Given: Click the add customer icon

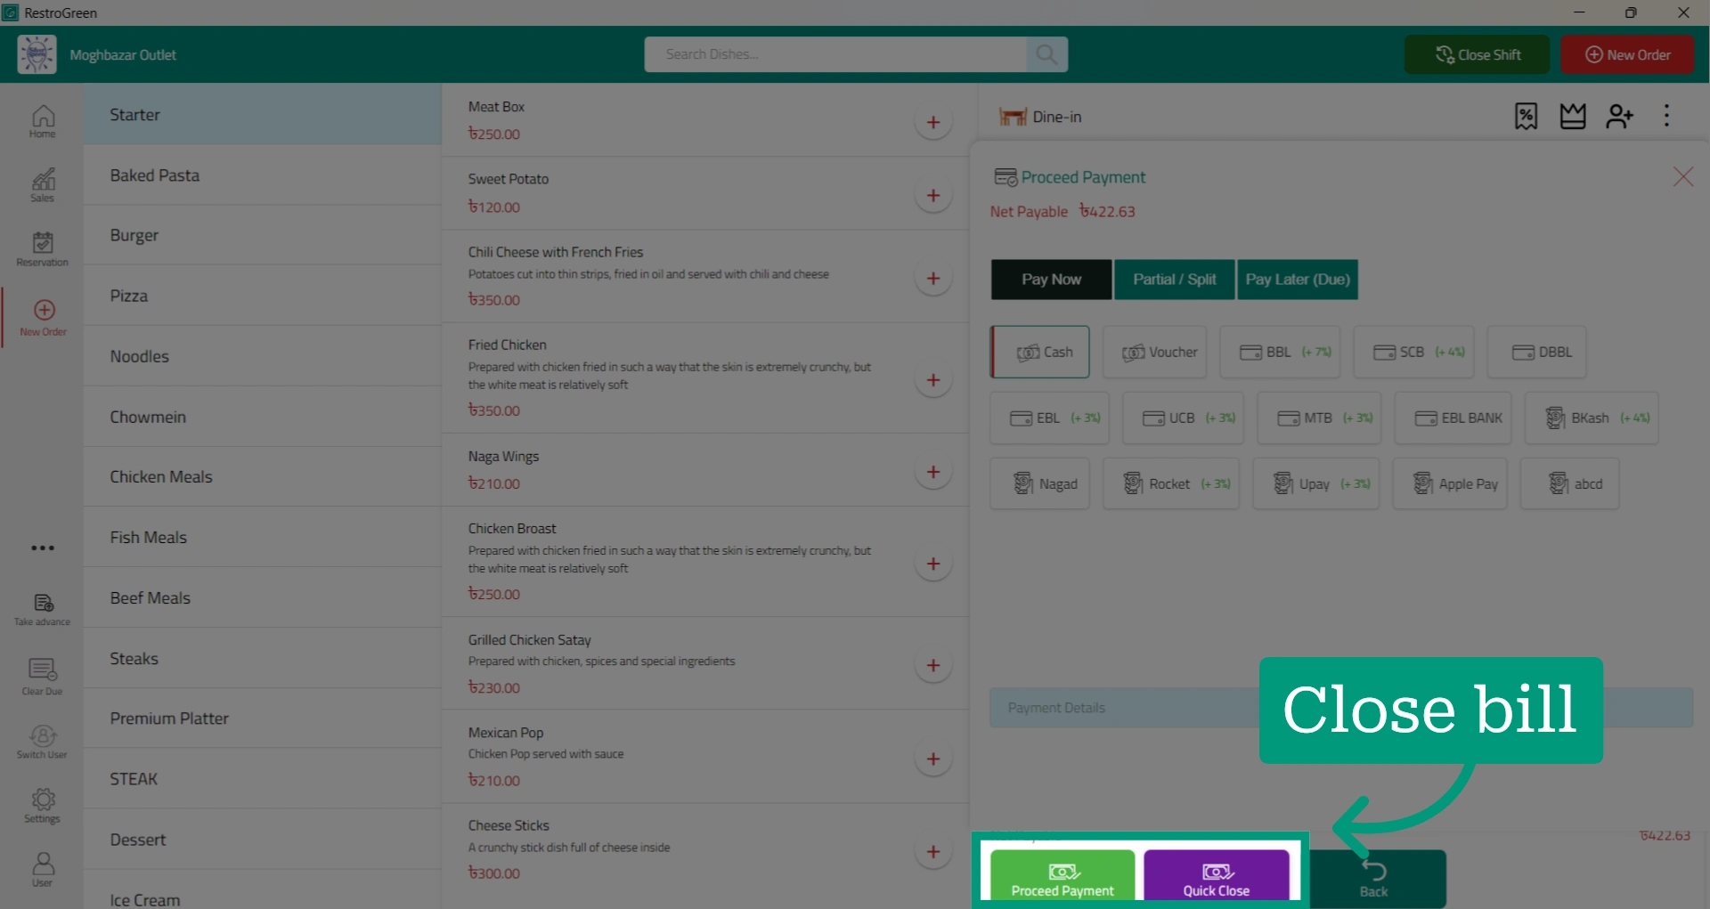Looking at the screenshot, I should [x=1619, y=117].
